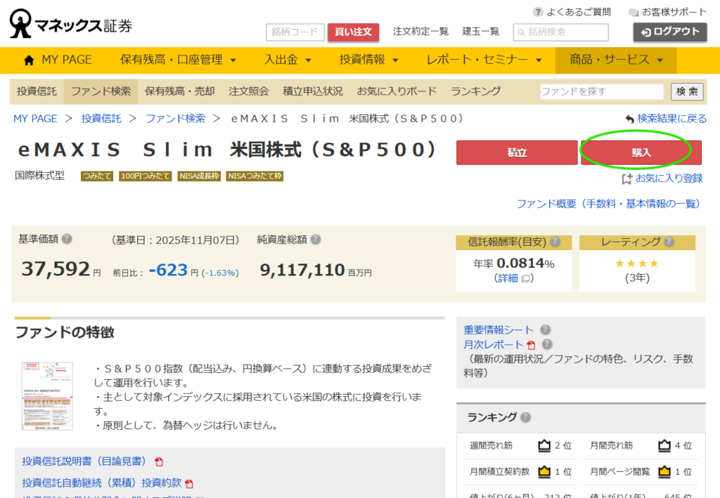Open the 投資情報 dropdown menu

368,60
